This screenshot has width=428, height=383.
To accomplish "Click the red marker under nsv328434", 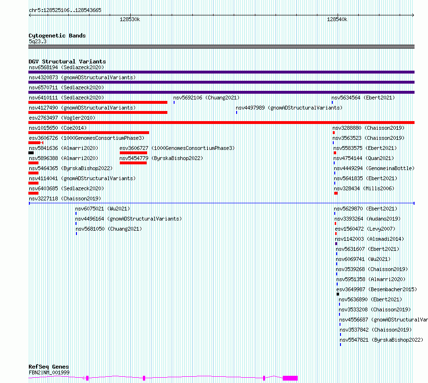I will click(x=336, y=193).
